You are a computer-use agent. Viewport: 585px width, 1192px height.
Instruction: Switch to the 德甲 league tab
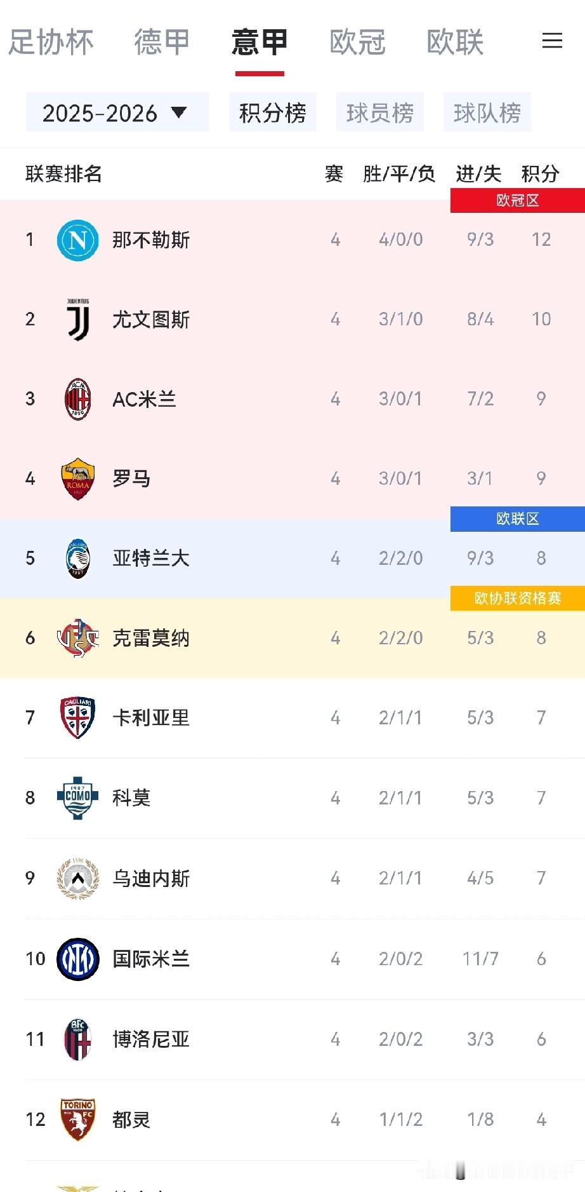click(x=162, y=42)
